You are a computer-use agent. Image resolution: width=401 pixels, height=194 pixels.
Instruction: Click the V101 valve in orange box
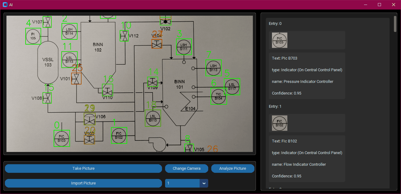coord(76,79)
